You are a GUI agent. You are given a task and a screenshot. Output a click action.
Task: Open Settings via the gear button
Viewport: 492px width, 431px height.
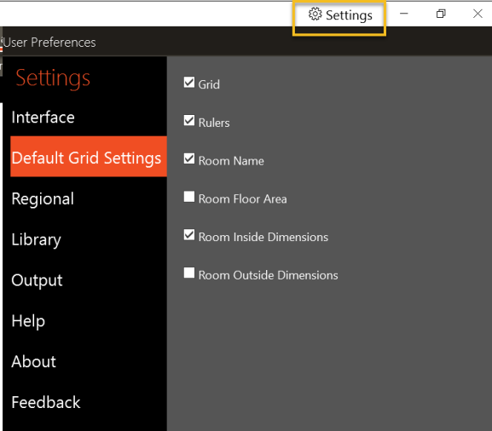tap(340, 14)
